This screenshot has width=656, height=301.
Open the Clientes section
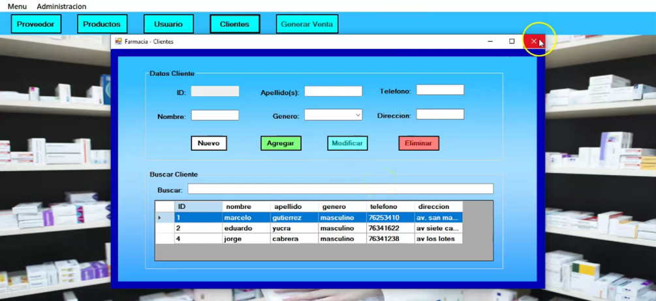tap(235, 24)
